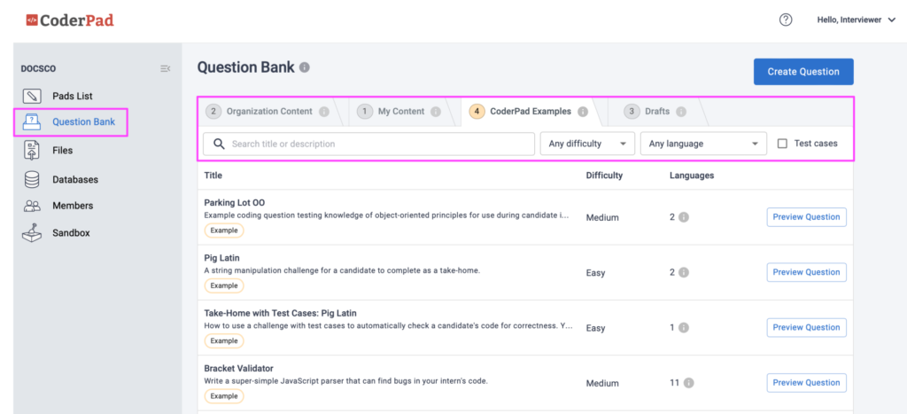This screenshot has height=414, width=907.
Task: Click the info icon on CoderPad Examples tab
Action: 583,112
